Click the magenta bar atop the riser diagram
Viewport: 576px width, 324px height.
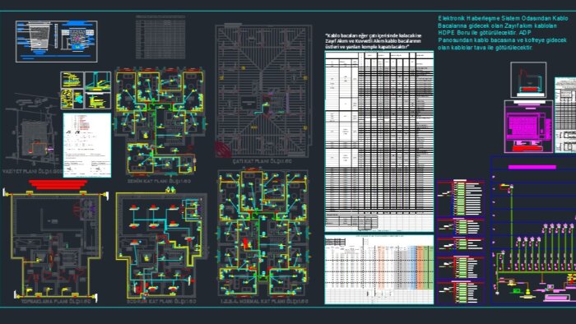(x=532, y=167)
